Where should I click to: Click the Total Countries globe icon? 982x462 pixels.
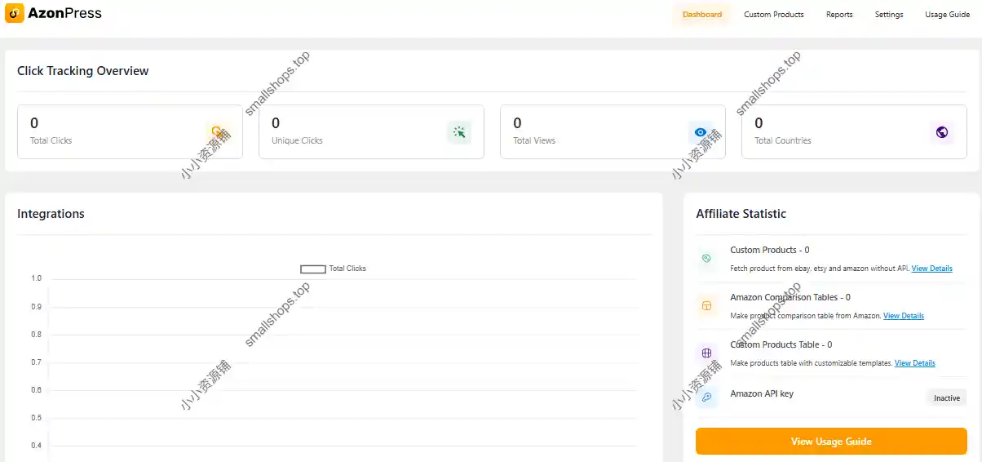[942, 132]
